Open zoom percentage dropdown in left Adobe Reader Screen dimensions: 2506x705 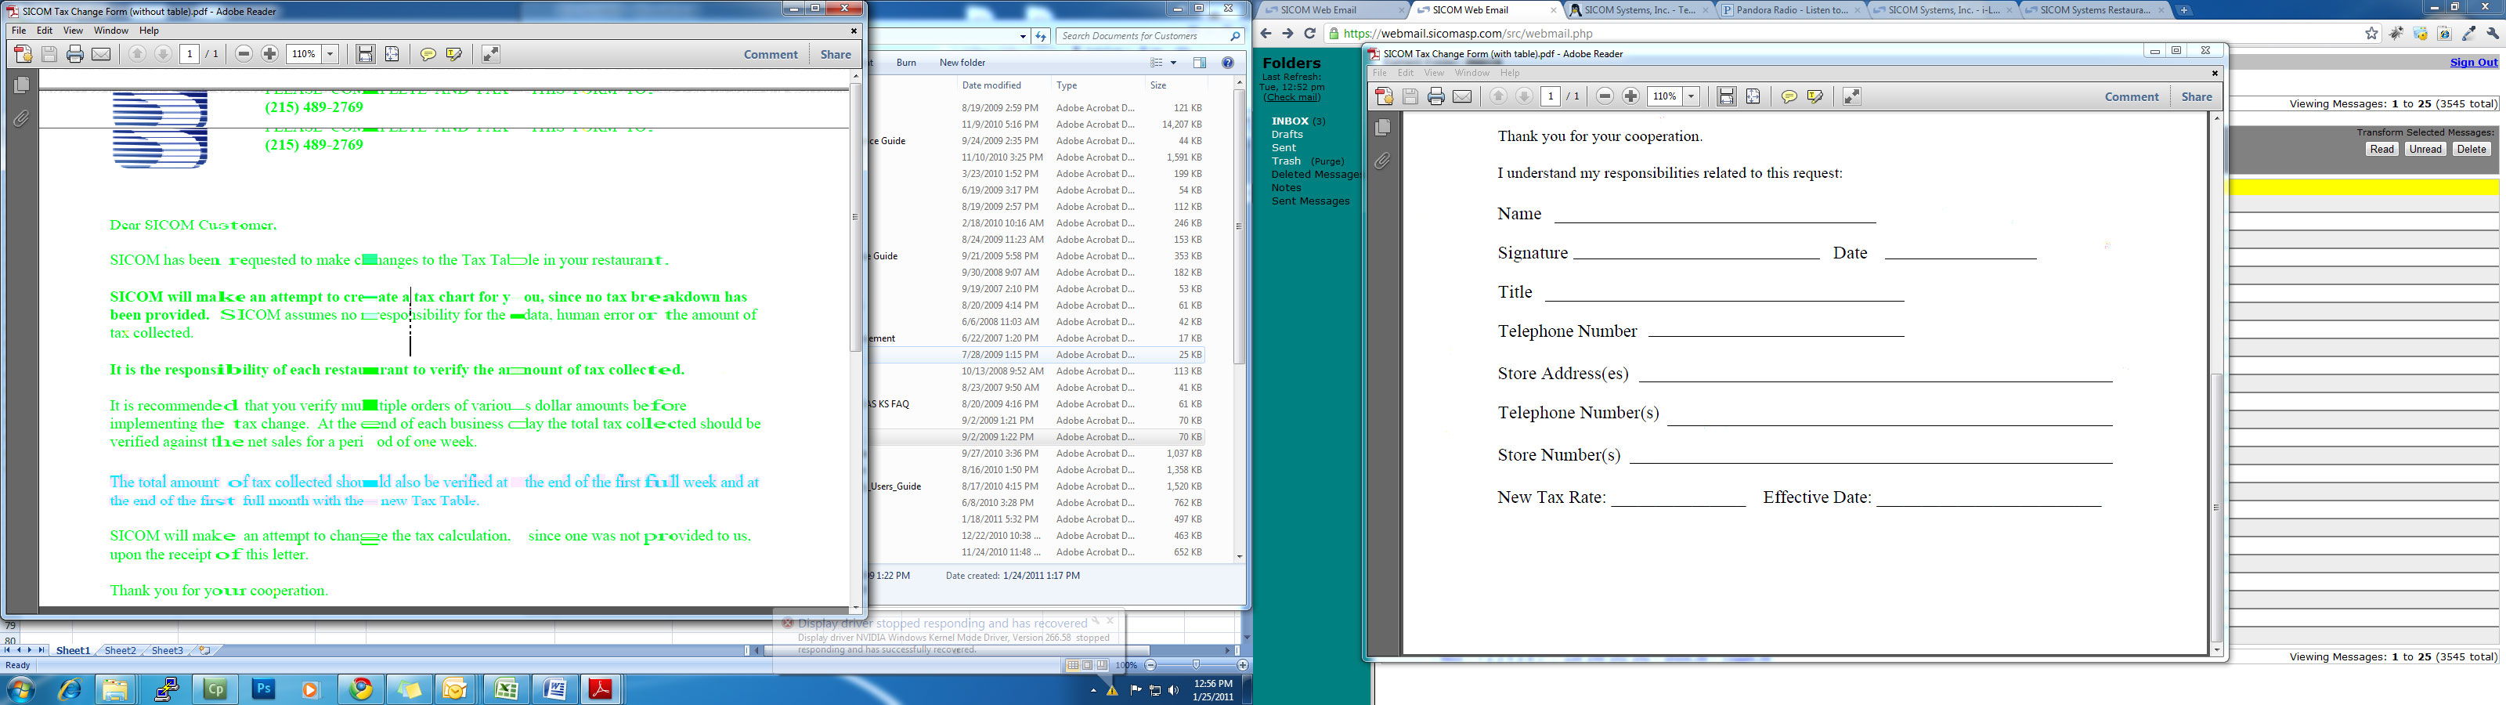330,55
